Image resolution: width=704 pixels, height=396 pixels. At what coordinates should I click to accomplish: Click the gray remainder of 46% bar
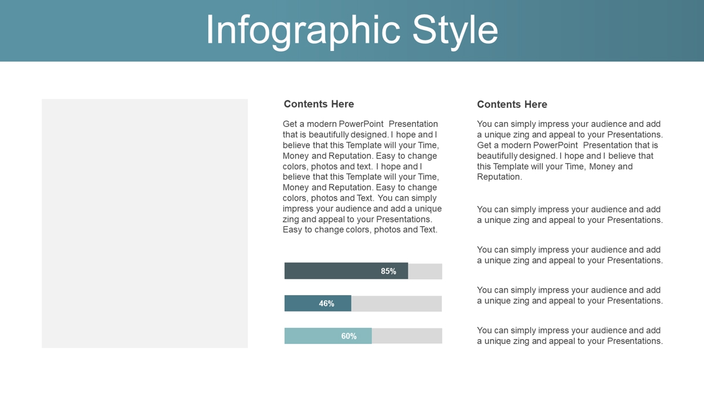coord(397,303)
